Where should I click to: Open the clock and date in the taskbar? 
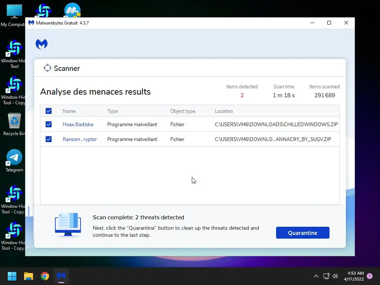(354, 276)
